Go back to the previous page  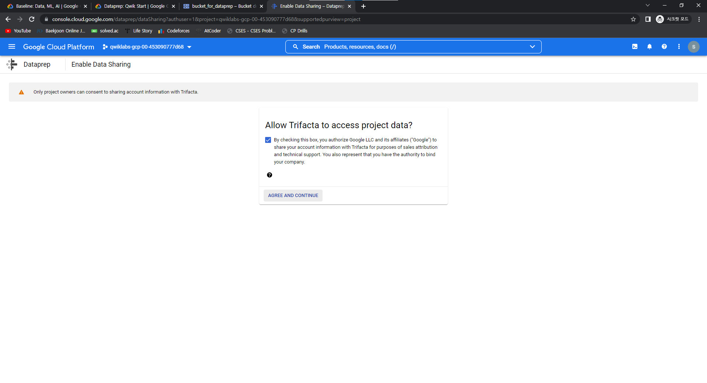(8, 19)
